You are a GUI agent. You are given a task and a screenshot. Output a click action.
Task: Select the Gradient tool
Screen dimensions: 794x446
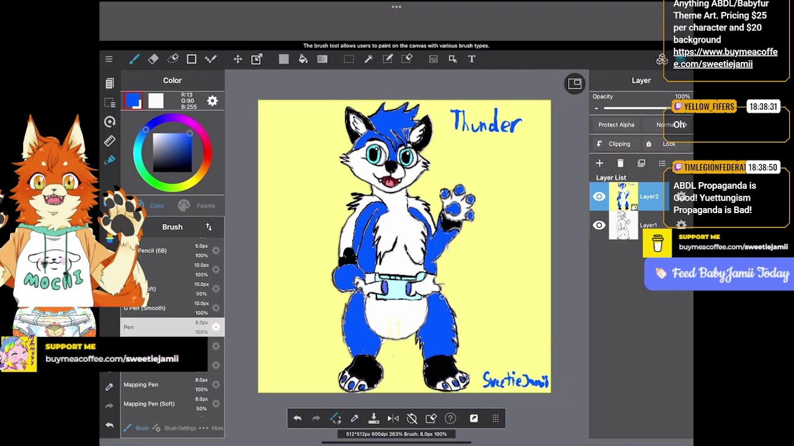pyautogui.click(x=322, y=59)
